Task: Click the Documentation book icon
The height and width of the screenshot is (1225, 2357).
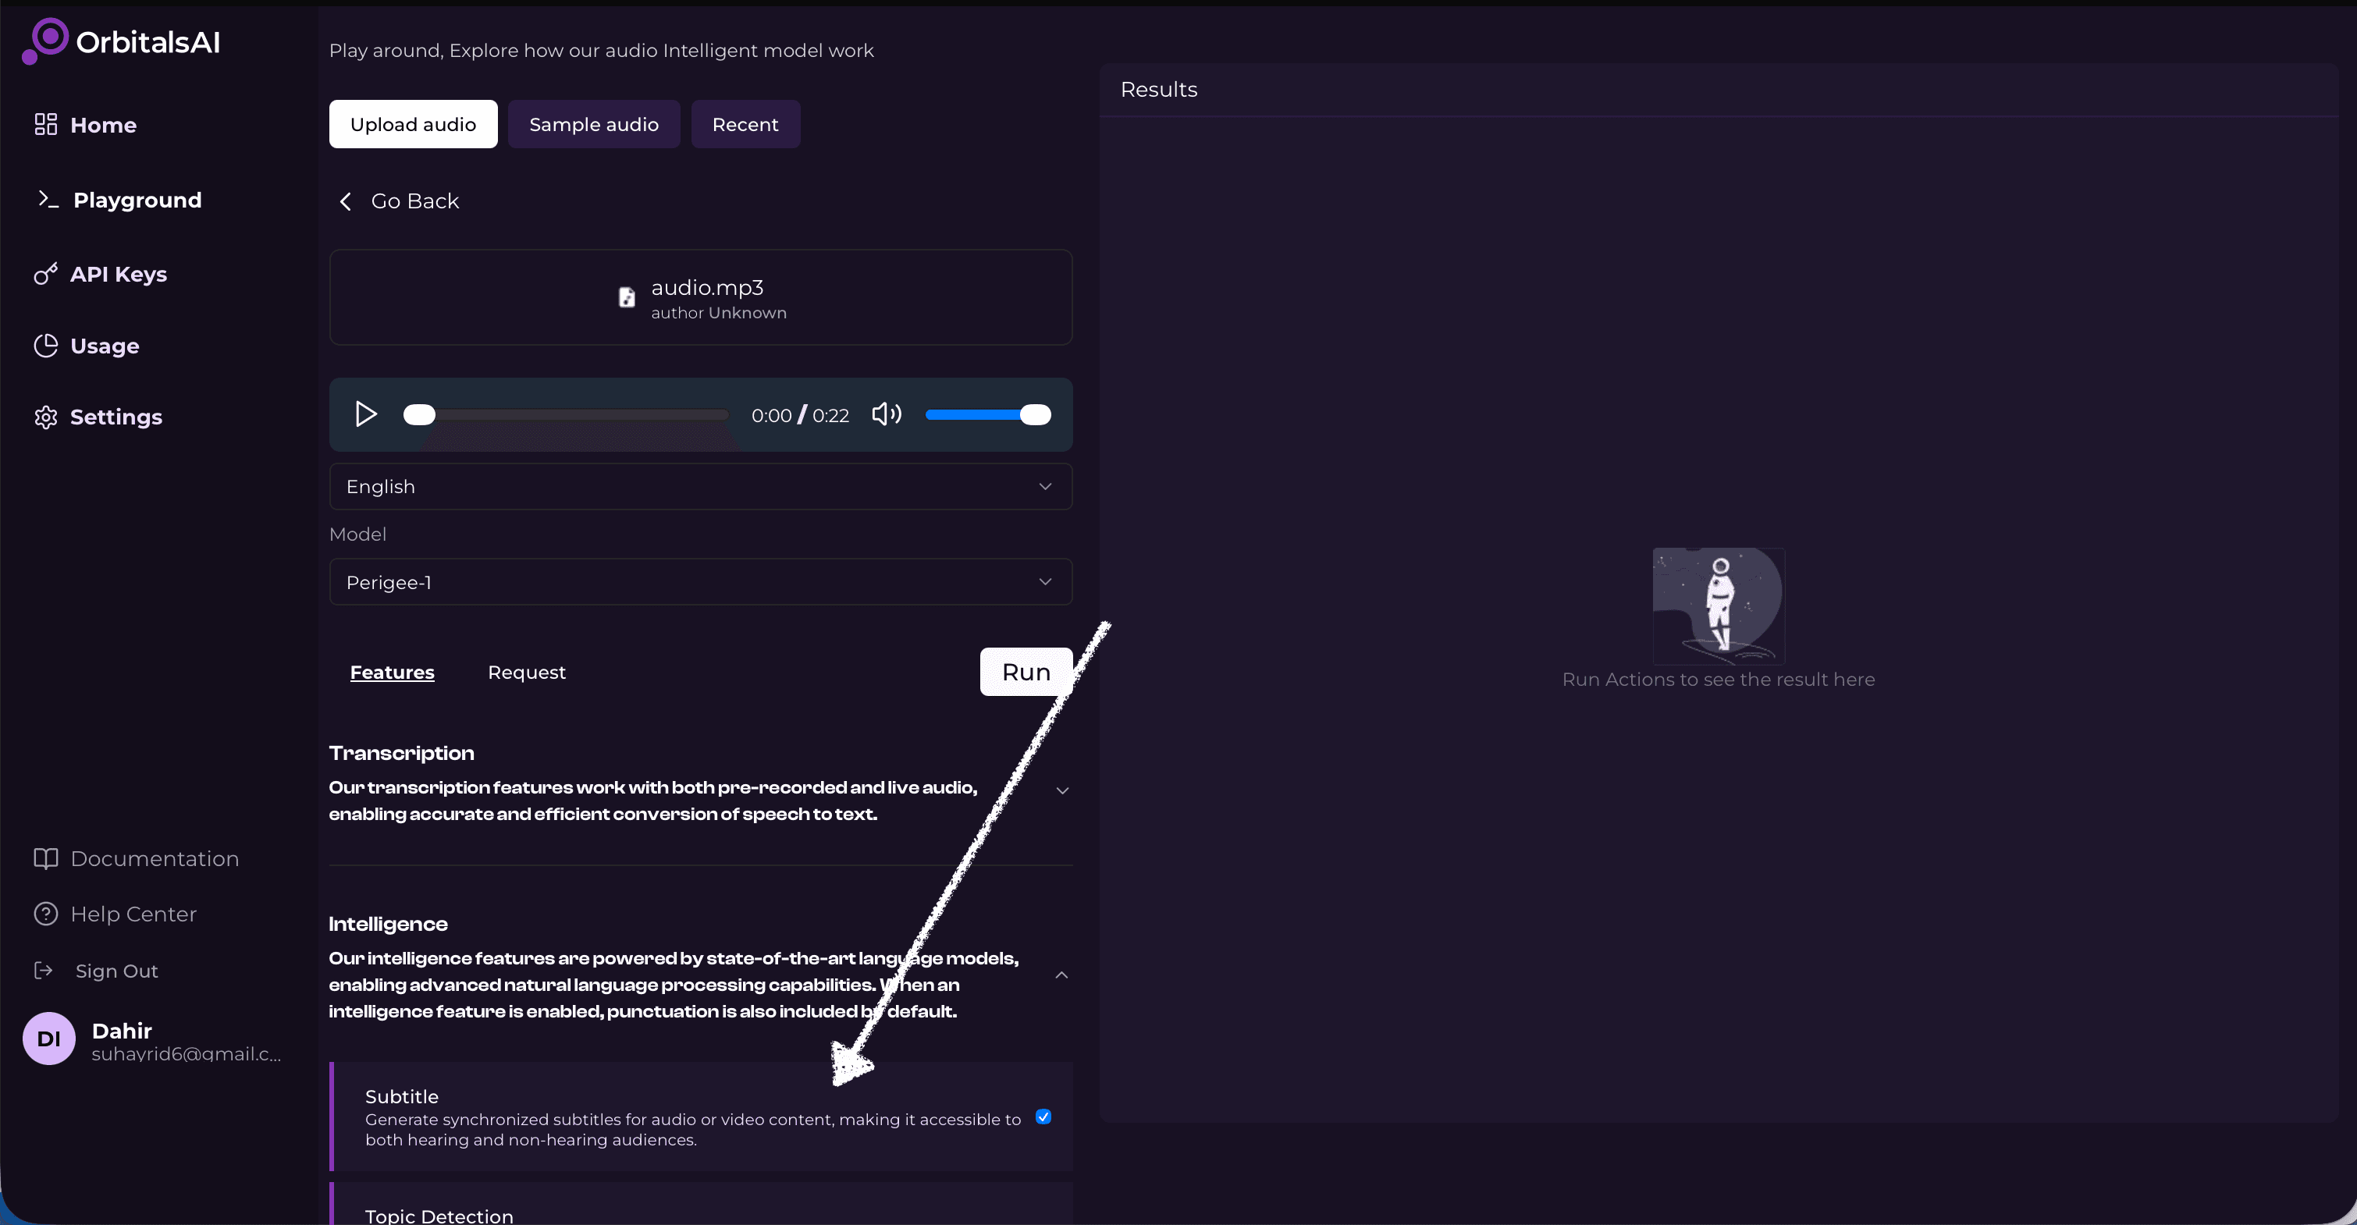Action: pos(46,858)
